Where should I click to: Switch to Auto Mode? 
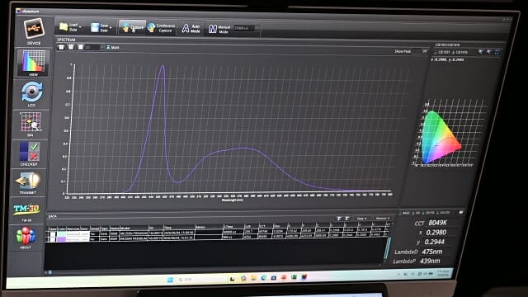tap(191, 29)
